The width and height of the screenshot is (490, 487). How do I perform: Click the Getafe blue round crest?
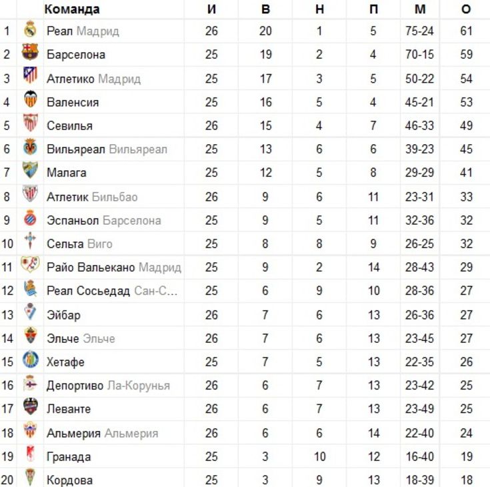coord(30,359)
